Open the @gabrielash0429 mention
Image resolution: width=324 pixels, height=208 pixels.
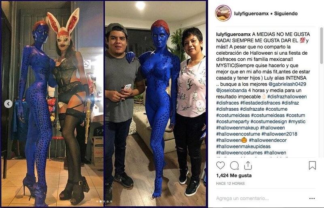pyautogui.click(x=287, y=84)
